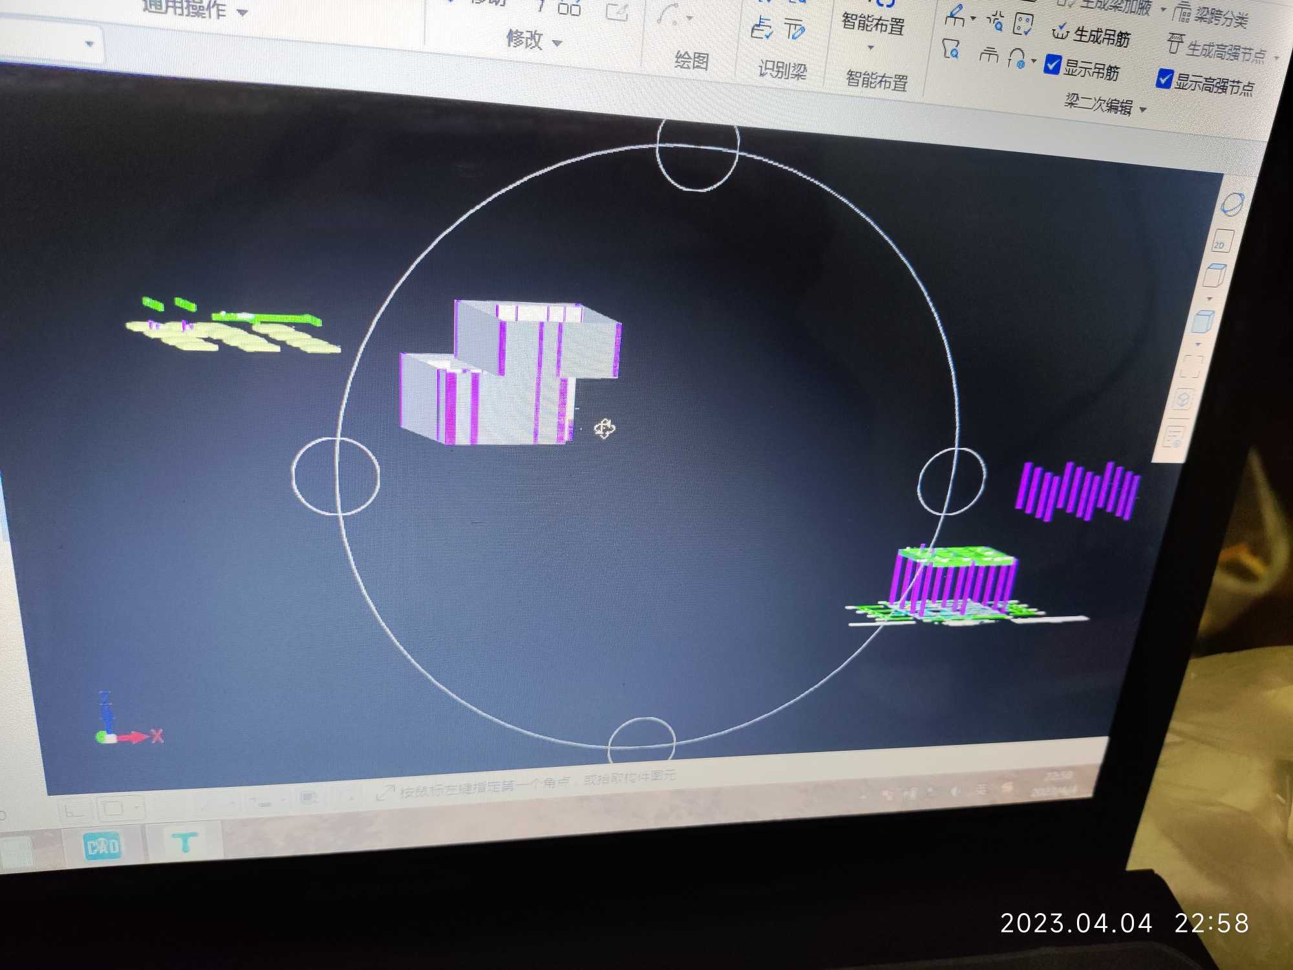Expand dropdown below solid cube icon
Screen dimensions: 1293x970
tap(1198, 344)
